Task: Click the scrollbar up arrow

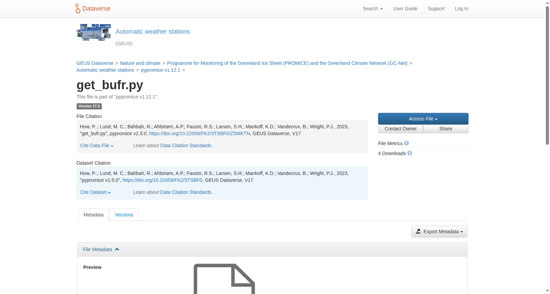Action: coord(547,3)
